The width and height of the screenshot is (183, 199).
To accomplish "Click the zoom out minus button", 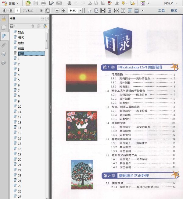I will pyautogui.click(x=57, y=11).
